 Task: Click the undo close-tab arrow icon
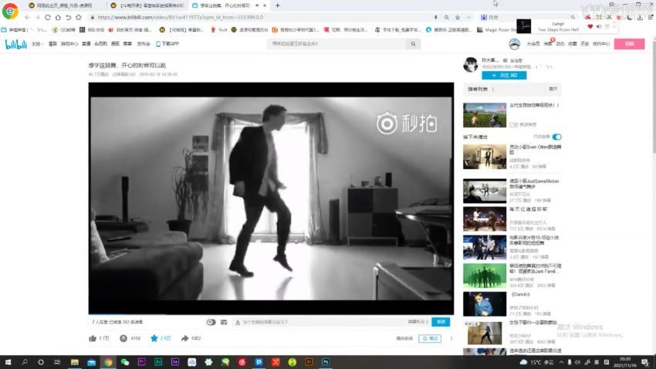click(68, 17)
